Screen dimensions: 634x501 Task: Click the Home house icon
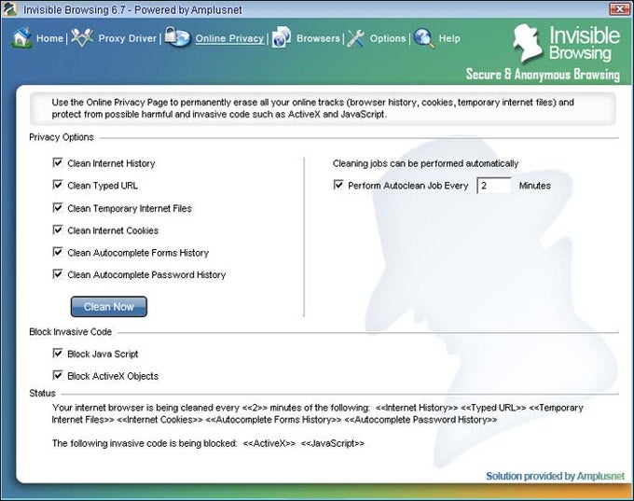coord(22,38)
